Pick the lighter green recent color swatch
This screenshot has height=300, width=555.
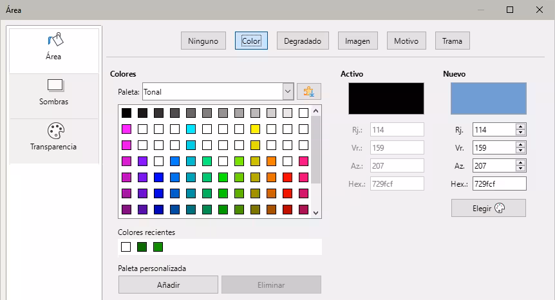click(158, 247)
